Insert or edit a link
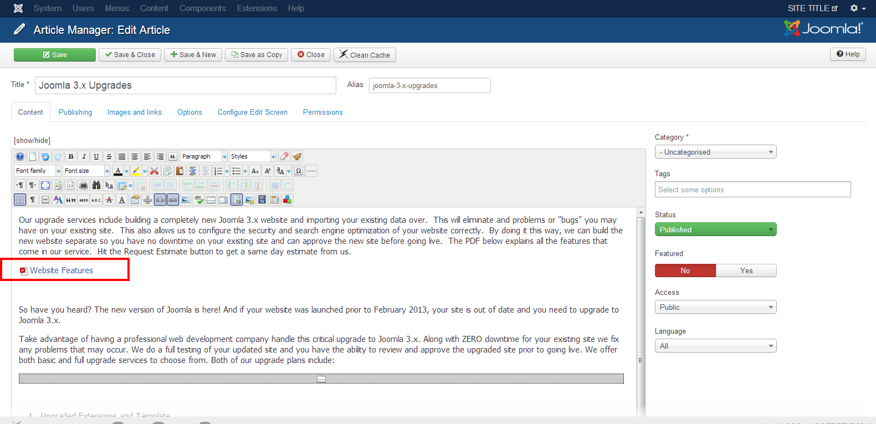876x424 pixels. [x=173, y=200]
